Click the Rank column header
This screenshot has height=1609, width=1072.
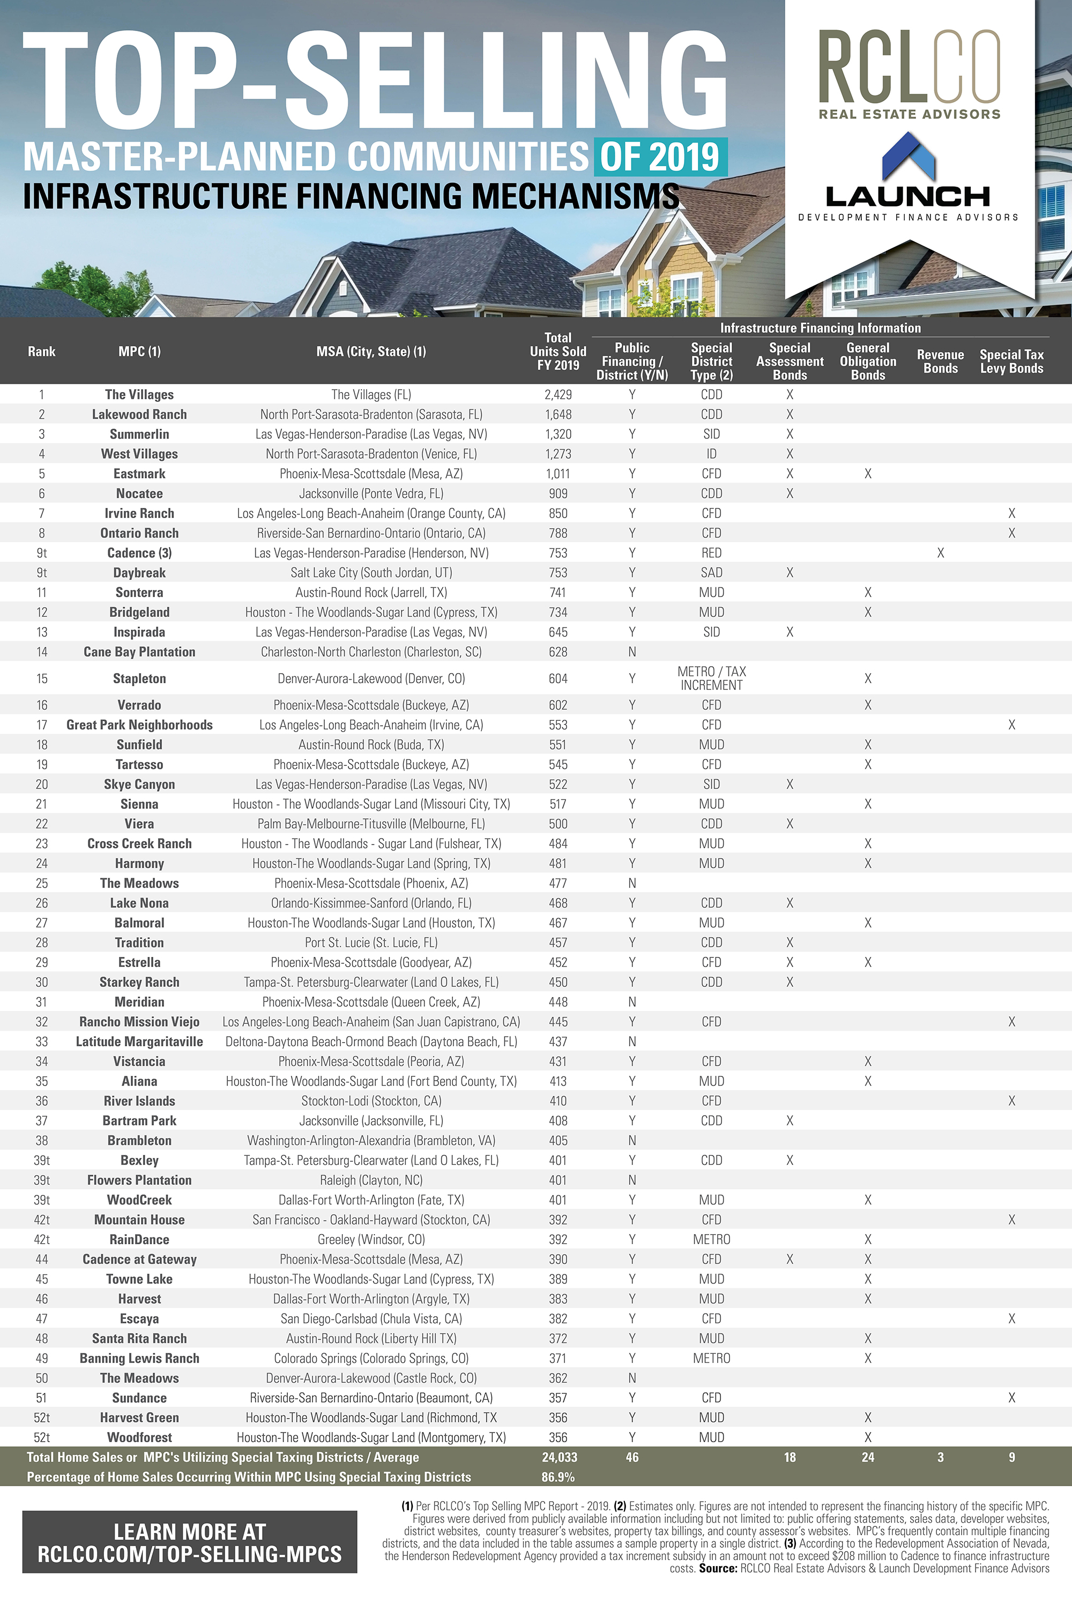coord(42,352)
